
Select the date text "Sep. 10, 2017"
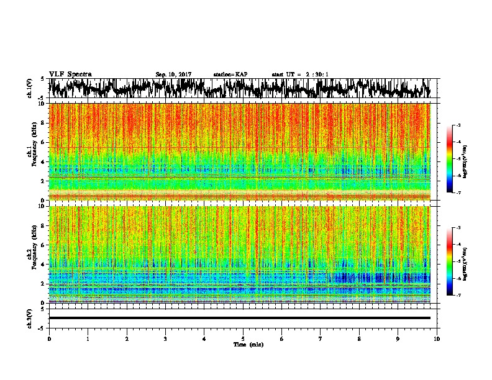pyautogui.click(x=173, y=75)
